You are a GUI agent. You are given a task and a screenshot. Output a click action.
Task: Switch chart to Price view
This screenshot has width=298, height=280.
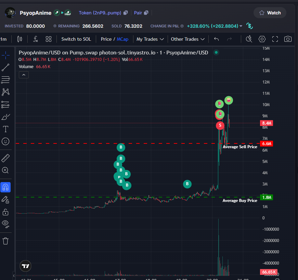(x=106, y=39)
